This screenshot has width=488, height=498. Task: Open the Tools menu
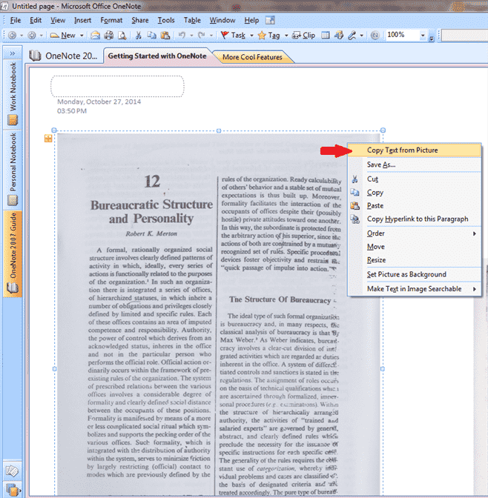[166, 20]
